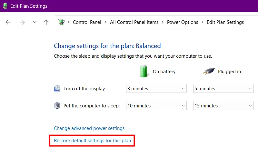Click the sleep moon icon
This screenshot has height=149, width=258.
tap(57, 105)
